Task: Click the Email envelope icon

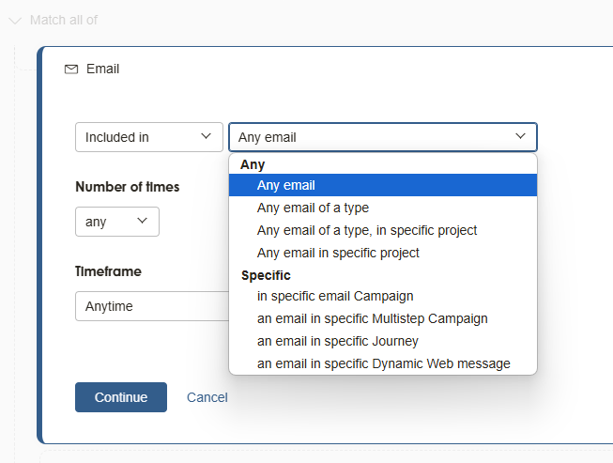Action: tap(70, 69)
